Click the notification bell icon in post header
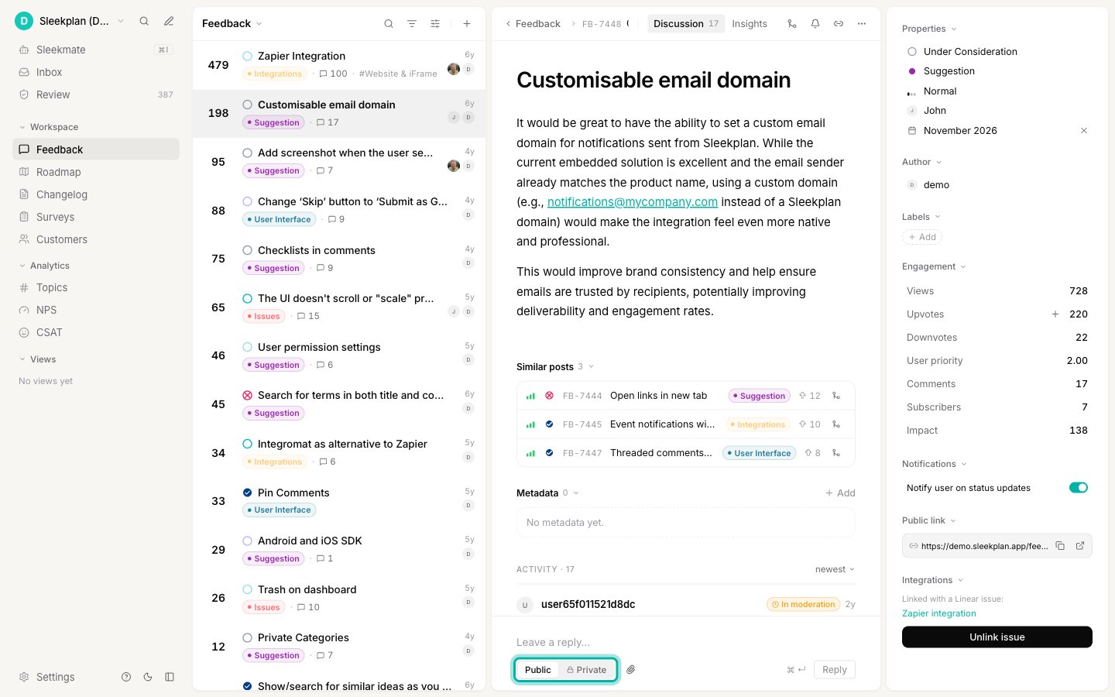This screenshot has height=697, width=1115. [815, 24]
